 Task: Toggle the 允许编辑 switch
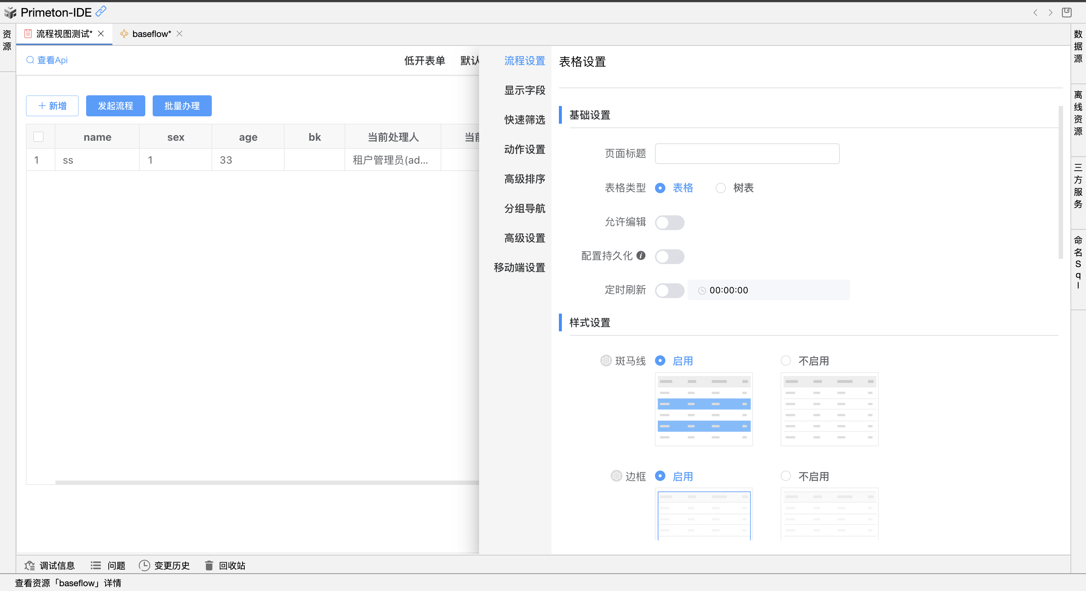(669, 222)
